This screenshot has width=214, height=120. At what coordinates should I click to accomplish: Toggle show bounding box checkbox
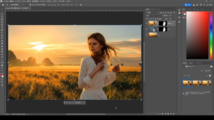point(30,5)
